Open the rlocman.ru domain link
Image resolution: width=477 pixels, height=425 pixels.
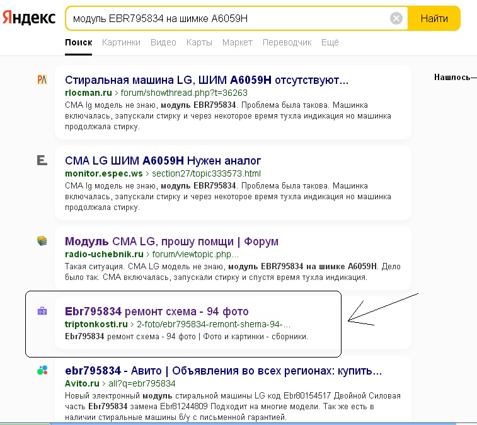pos(88,93)
